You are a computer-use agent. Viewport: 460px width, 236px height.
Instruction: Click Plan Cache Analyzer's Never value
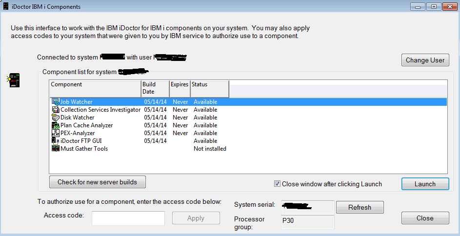pyautogui.click(x=180, y=125)
